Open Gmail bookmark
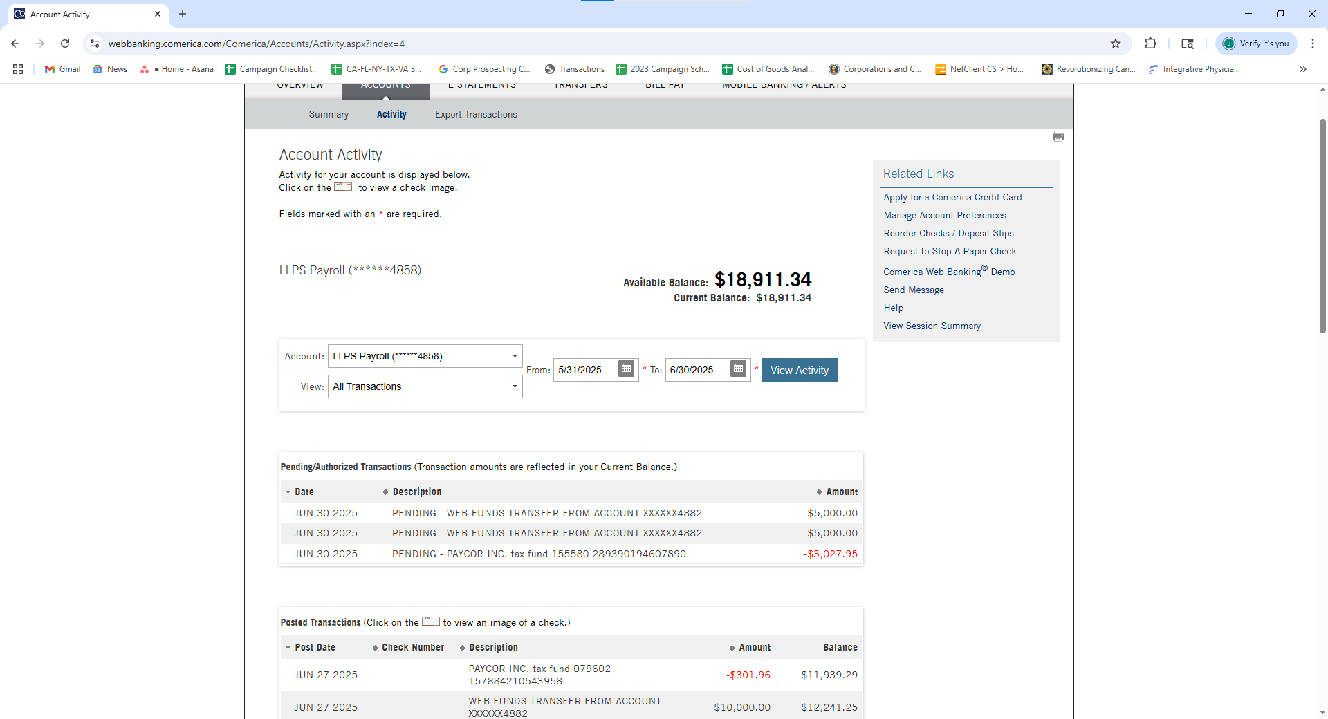The height and width of the screenshot is (719, 1328). coord(62,69)
